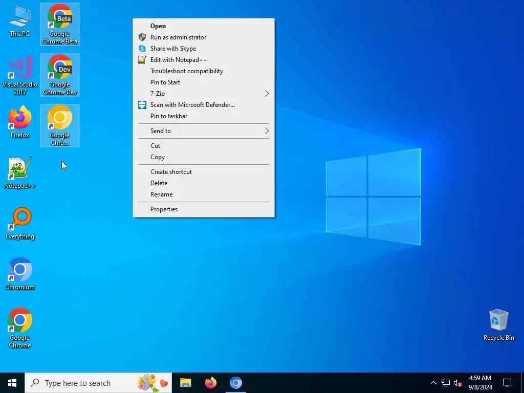Open the notification action center
This screenshot has height=393, width=524.
507,383
